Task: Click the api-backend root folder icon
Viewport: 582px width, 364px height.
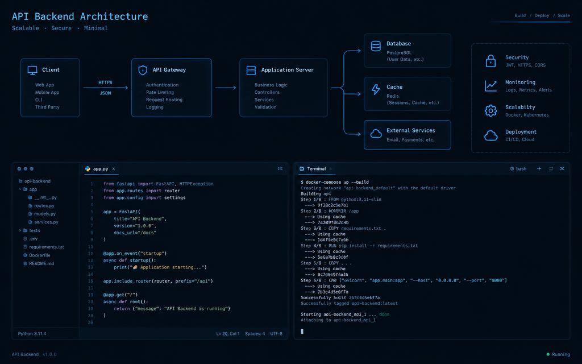Action: tap(20, 181)
